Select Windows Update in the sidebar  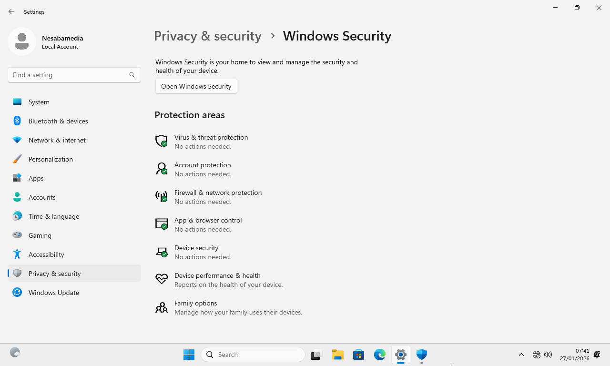(54, 293)
